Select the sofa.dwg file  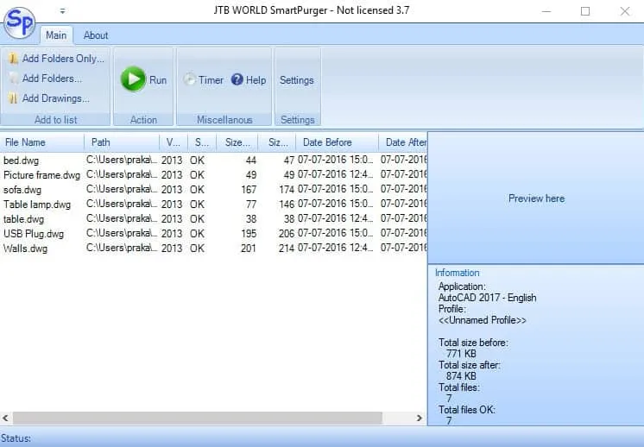point(22,190)
